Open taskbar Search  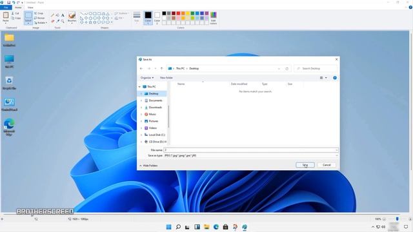[x=178, y=227]
